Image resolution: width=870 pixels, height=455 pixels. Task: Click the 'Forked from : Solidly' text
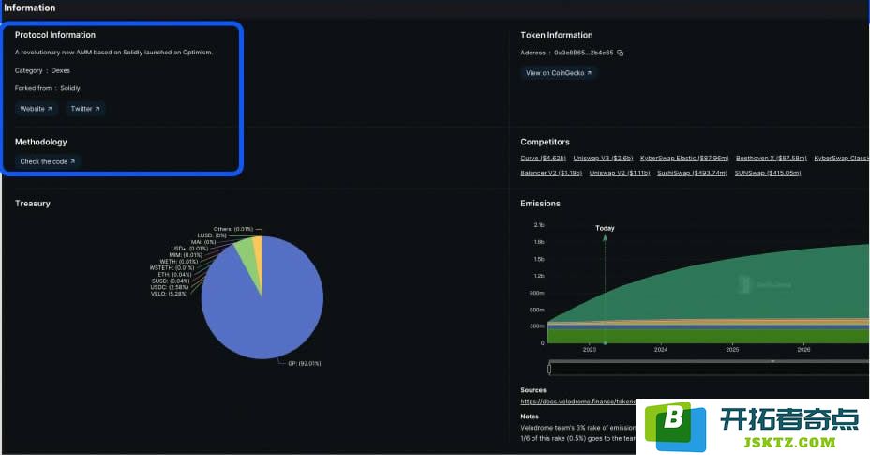(x=48, y=88)
